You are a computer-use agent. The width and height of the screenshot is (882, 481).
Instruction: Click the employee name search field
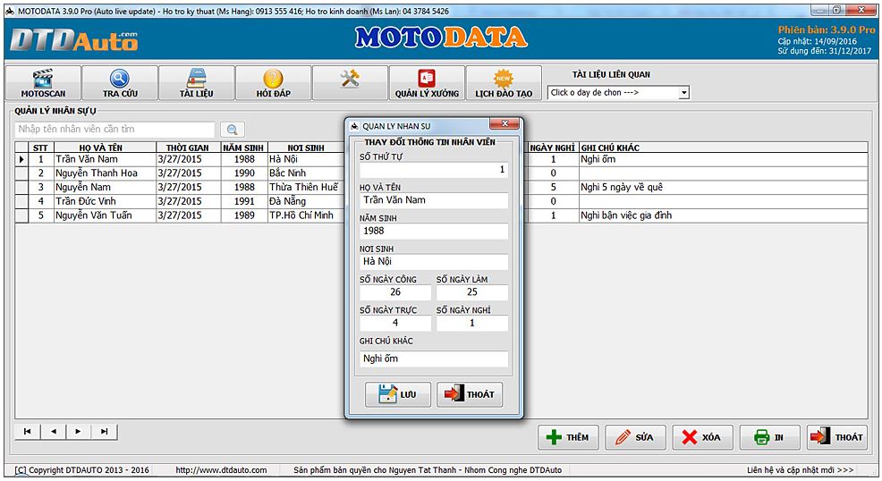pos(114,130)
